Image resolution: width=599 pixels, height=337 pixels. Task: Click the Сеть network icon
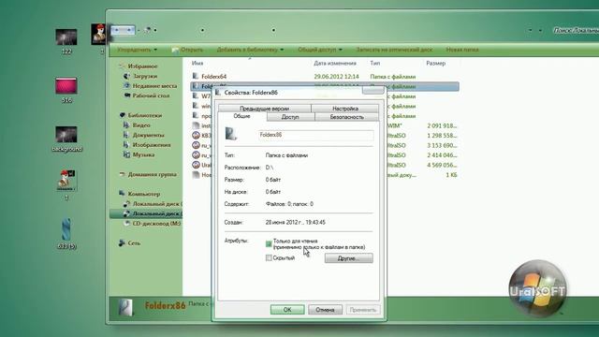pos(123,242)
